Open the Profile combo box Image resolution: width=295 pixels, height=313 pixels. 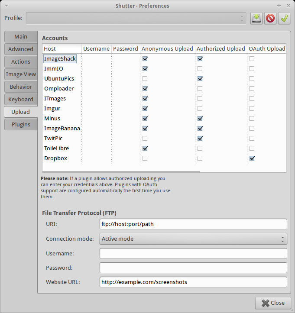click(136, 19)
